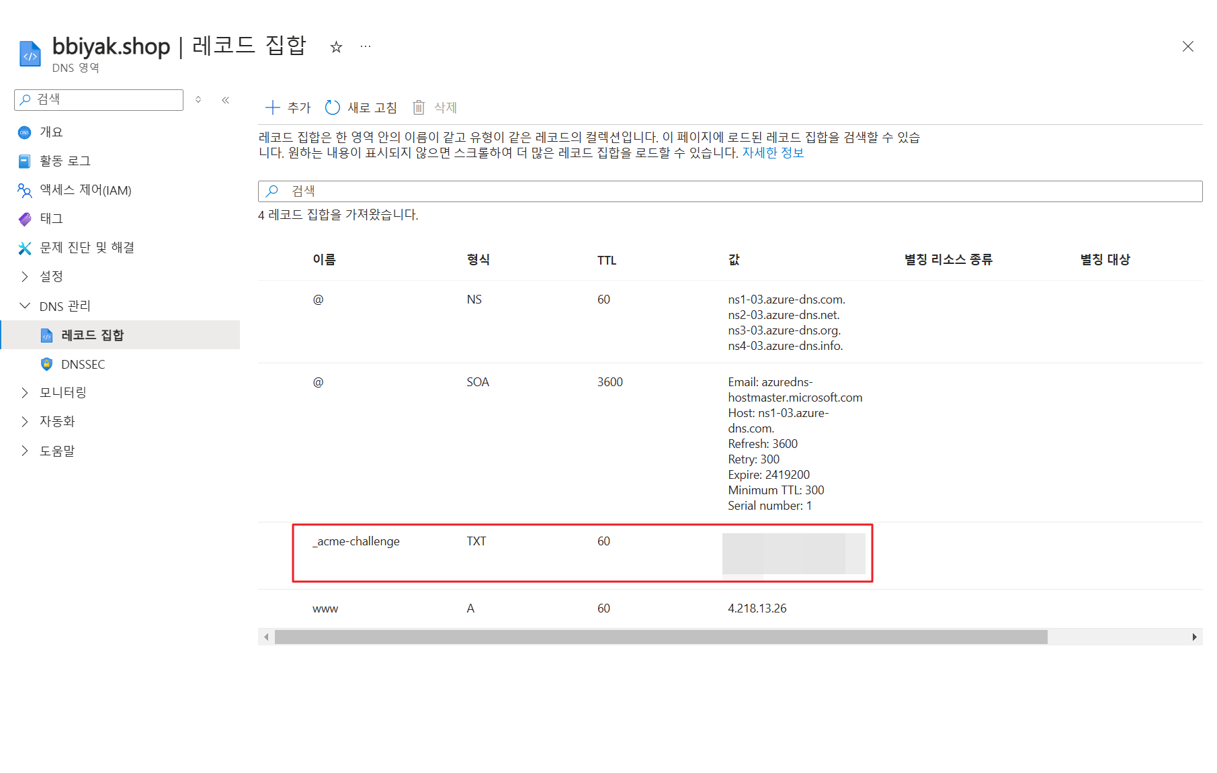This screenshot has height=773, width=1217.
Task: Click ns4-03.azure-dns.info. value
Action: click(786, 346)
